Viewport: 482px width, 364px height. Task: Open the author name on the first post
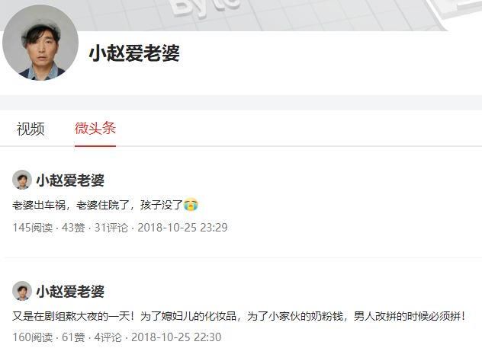(70, 180)
